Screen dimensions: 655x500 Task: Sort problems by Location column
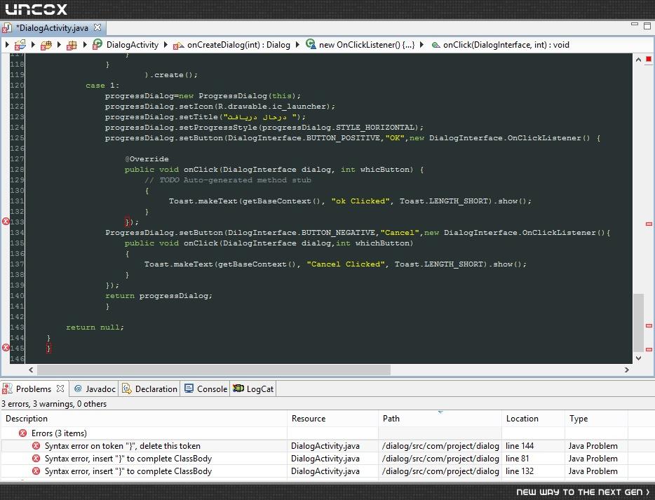533,419
